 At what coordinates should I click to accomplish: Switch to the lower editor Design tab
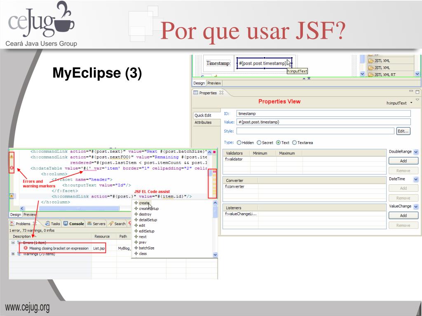tap(15, 215)
